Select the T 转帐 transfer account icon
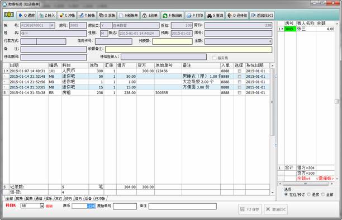The height and width of the screenshot is (220, 342). (x=87, y=15)
